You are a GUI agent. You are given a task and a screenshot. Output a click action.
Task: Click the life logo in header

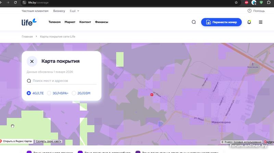pyautogui.click(x=29, y=22)
